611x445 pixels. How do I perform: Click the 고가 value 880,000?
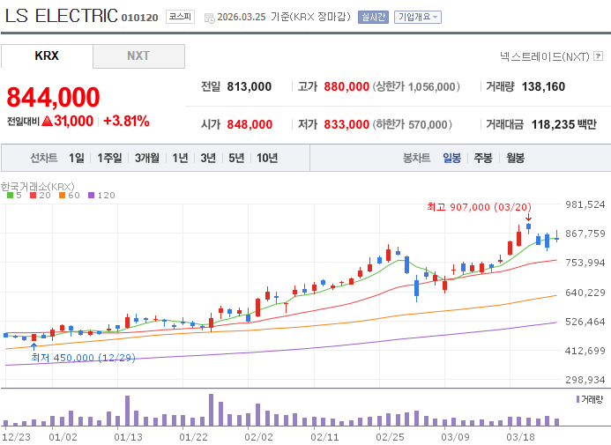coord(346,86)
